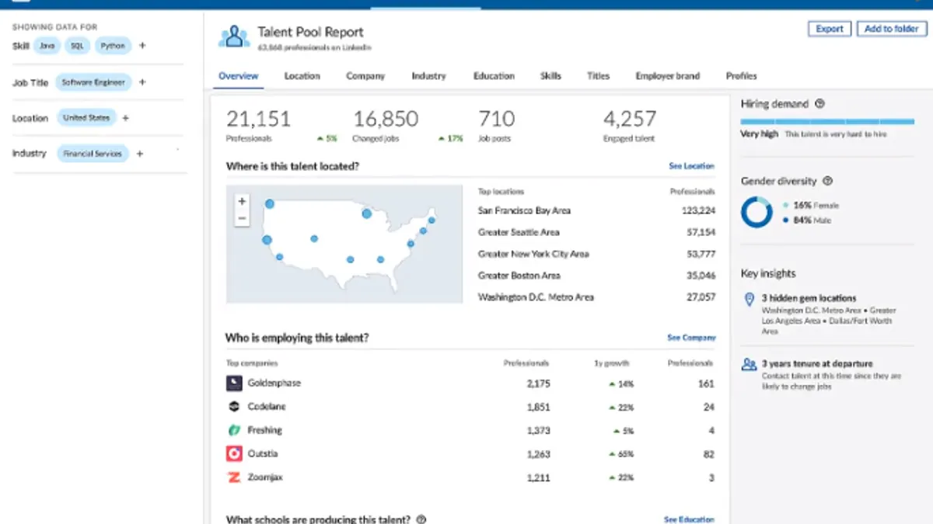Click the Freshing company logo
The height and width of the screenshot is (524, 933).
(x=234, y=430)
